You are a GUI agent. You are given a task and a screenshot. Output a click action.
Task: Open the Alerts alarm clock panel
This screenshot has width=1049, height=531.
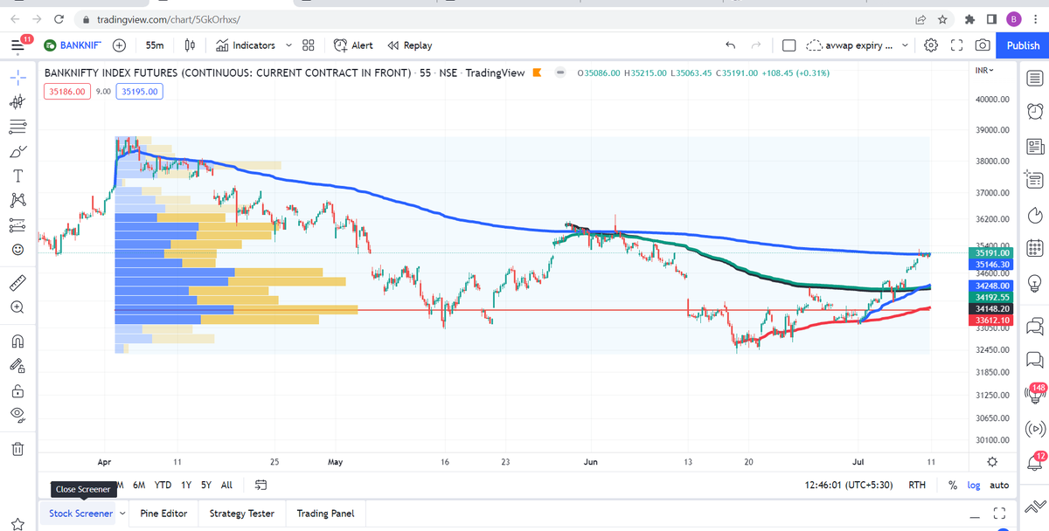(x=1035, y=112)
